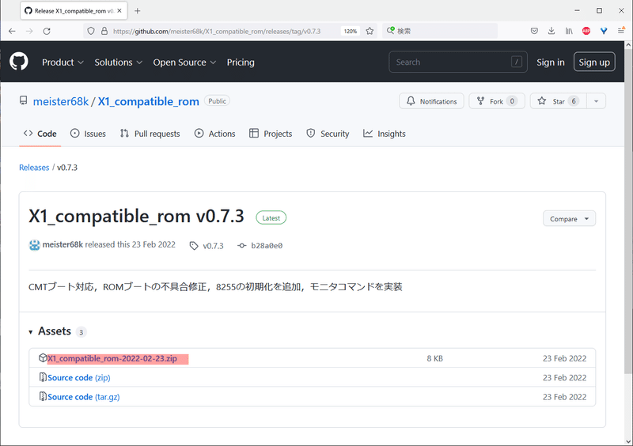633x446 pixels.
Task: Open the Pricing page
Action: point(241,62)
